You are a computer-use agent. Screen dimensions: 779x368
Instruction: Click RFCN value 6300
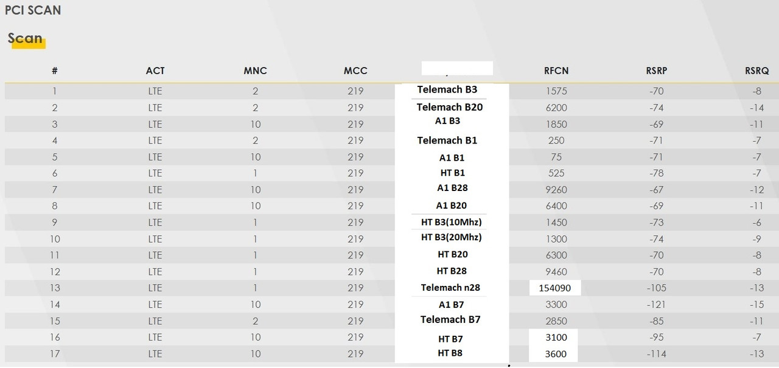point(556,255)
